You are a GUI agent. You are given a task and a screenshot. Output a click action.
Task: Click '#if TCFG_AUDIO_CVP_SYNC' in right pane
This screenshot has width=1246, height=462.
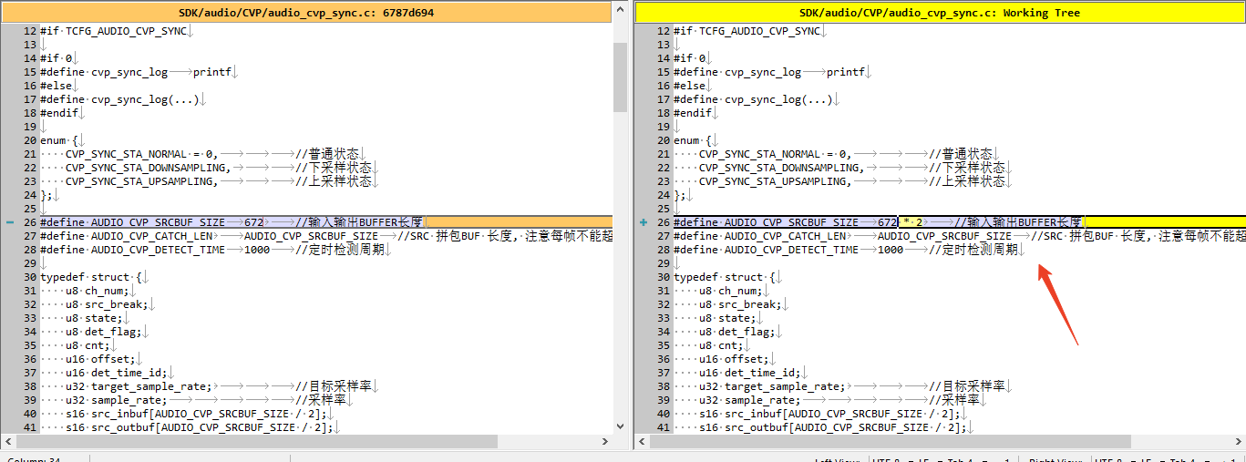747,31
